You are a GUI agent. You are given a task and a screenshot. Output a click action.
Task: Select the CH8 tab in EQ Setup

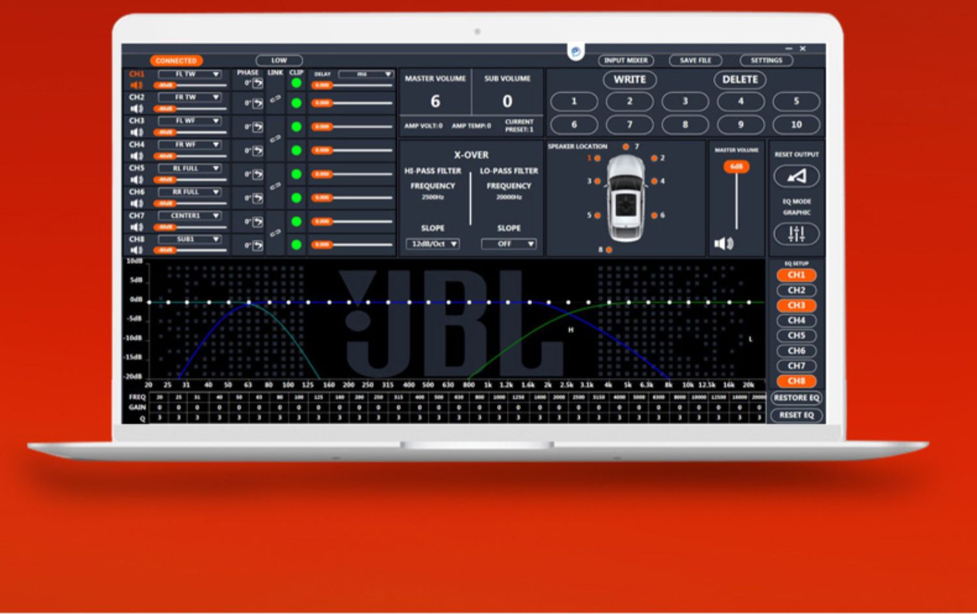[x=797, y=381]
